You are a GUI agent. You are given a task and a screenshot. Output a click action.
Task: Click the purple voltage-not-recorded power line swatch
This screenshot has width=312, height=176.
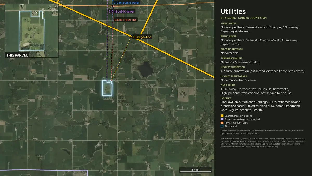tap(222, 119)
